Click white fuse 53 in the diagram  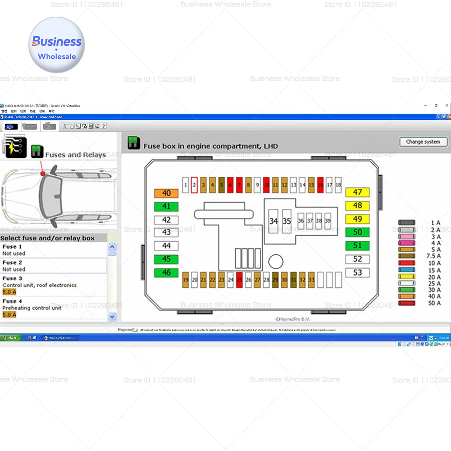(358, 273)
